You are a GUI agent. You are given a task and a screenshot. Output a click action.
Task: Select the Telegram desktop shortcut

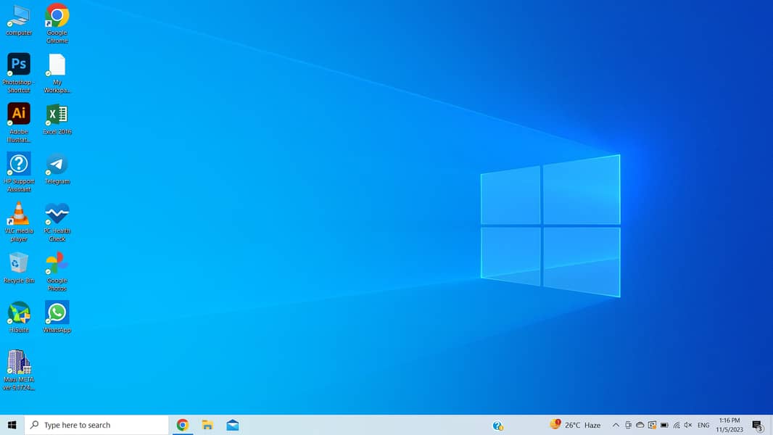coord(57,165)
